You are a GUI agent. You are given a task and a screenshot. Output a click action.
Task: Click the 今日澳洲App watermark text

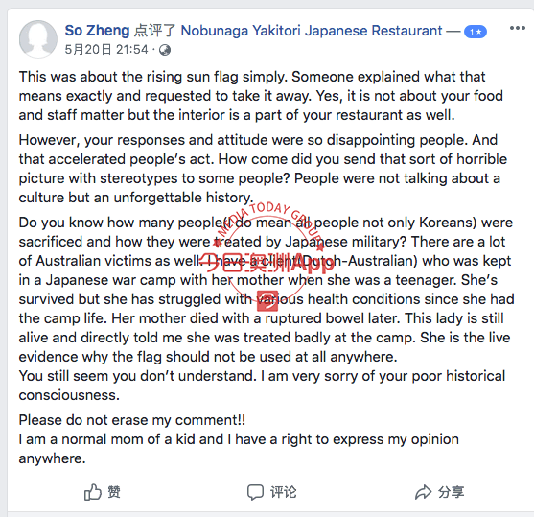tap(267, 264)
